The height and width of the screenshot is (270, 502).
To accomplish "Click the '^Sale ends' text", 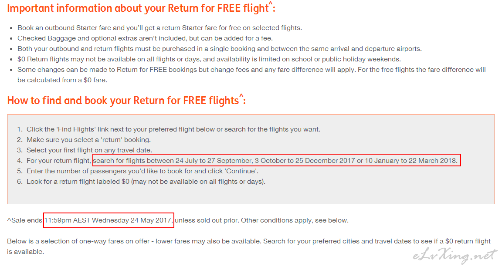I will pyautogui.click(x=25, y=220).
